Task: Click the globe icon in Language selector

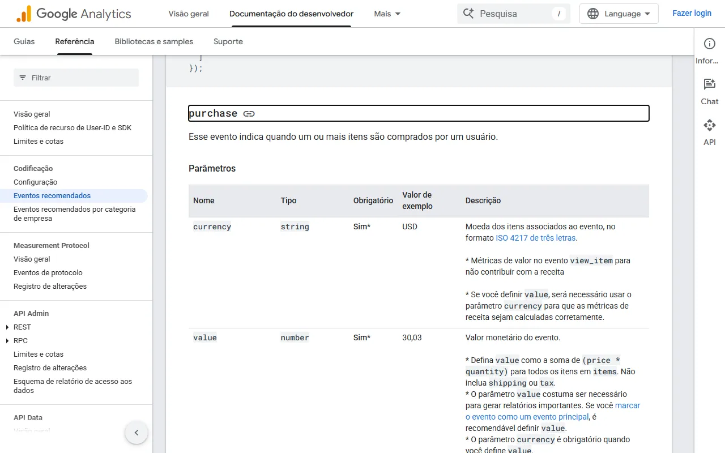Action: pos(593,14)
